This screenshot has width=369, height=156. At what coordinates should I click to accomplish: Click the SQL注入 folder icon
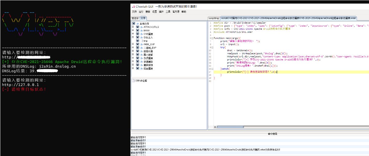pos(142,37)
